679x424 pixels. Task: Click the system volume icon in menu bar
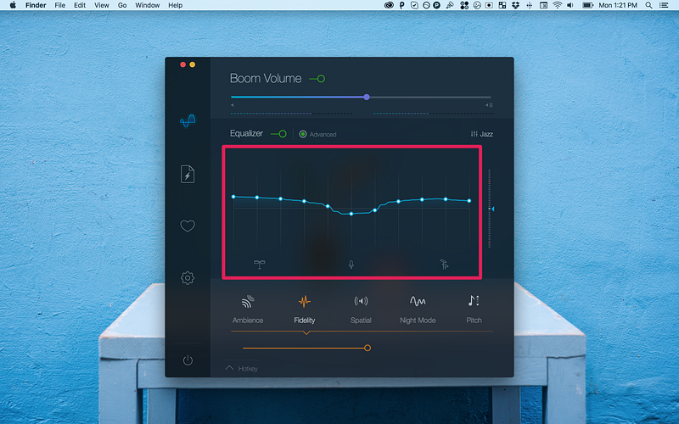[x=570, y=5]
